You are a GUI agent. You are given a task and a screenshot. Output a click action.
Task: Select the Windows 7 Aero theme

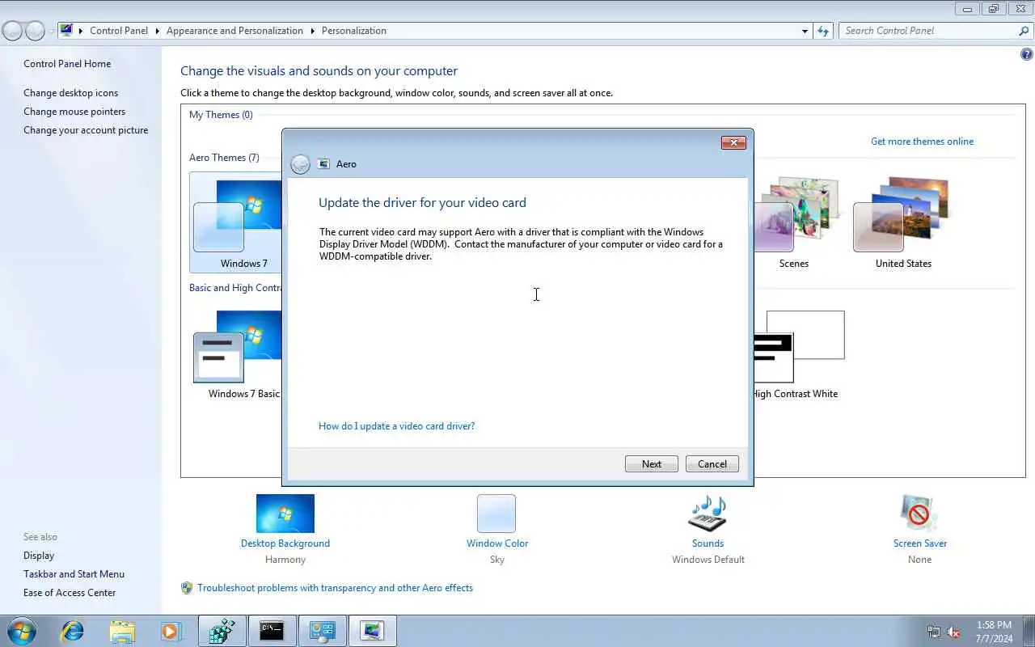[236, 224]
